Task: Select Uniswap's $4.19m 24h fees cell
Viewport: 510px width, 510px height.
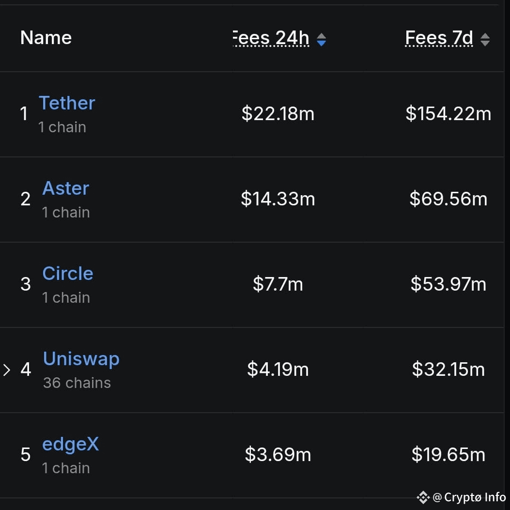Action: [x=278, y=370]
